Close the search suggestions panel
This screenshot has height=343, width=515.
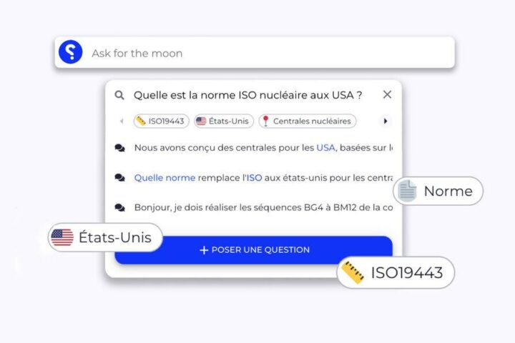[x=387, y=94]
